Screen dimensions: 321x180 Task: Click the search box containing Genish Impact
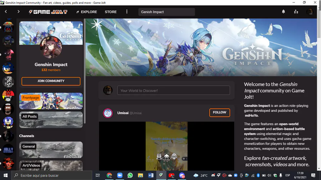(167, 12)
